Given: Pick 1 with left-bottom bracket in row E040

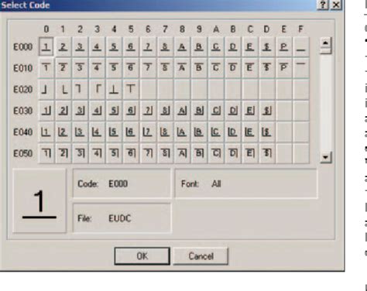Looking at the screenshot, I should (x=46, y=132).
